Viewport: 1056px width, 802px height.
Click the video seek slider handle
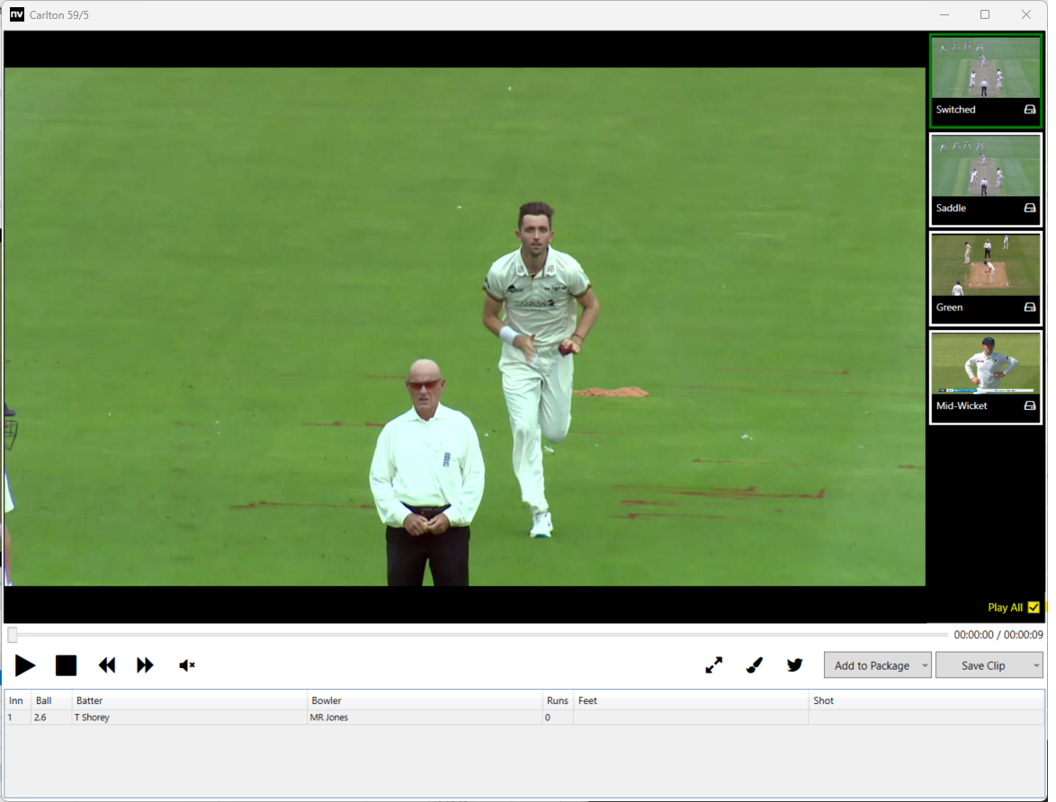(13, 635)
